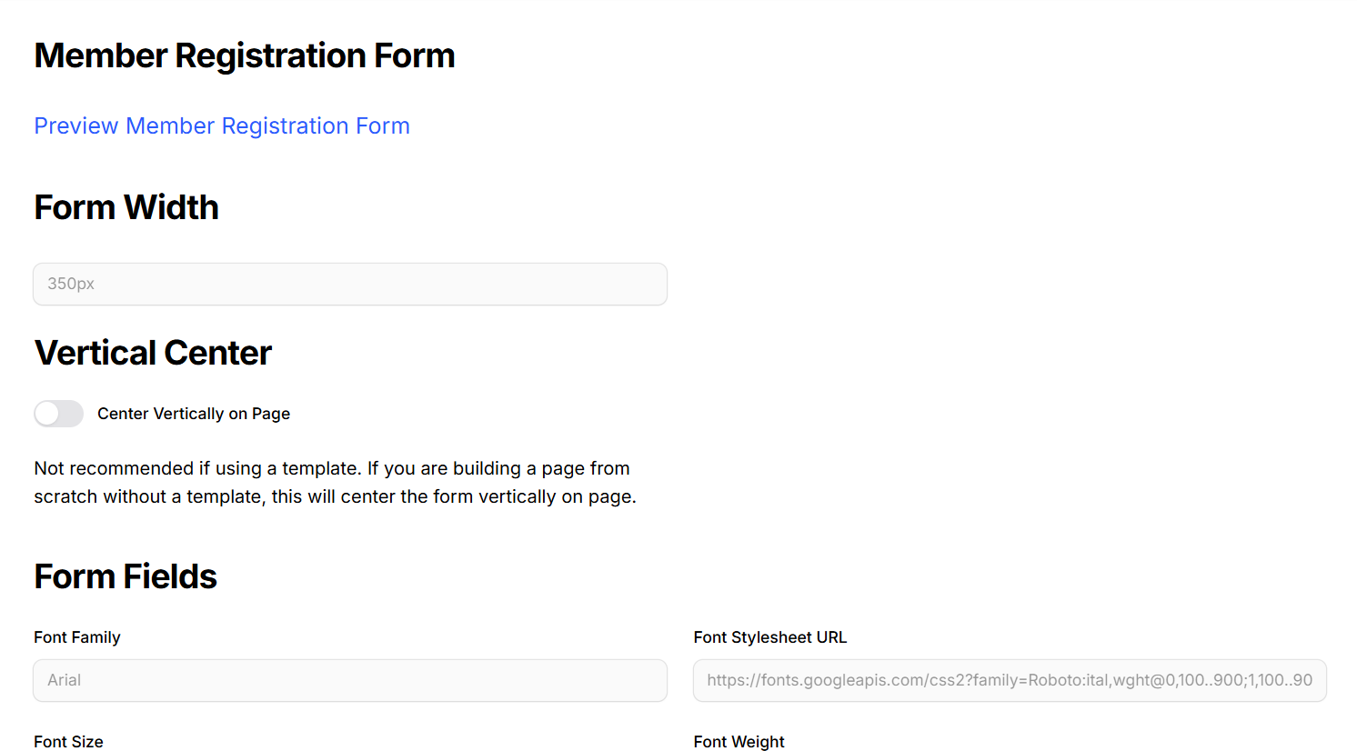Image resolution: width=1357 pixels, height=751 pixels.
Task: Click the Form Width input field
Action: (x=350, y=285)
